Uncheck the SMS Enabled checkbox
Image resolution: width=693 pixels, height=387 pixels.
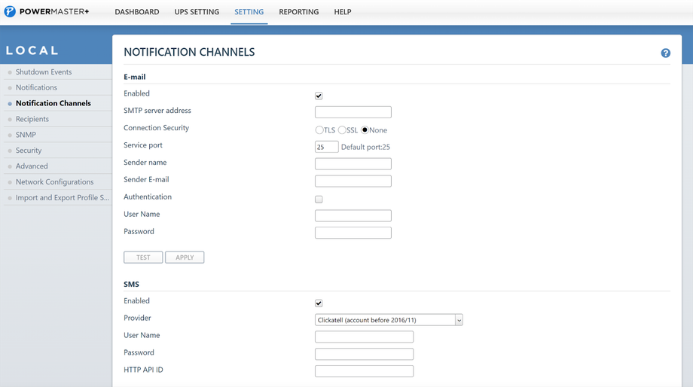(319, 303)
